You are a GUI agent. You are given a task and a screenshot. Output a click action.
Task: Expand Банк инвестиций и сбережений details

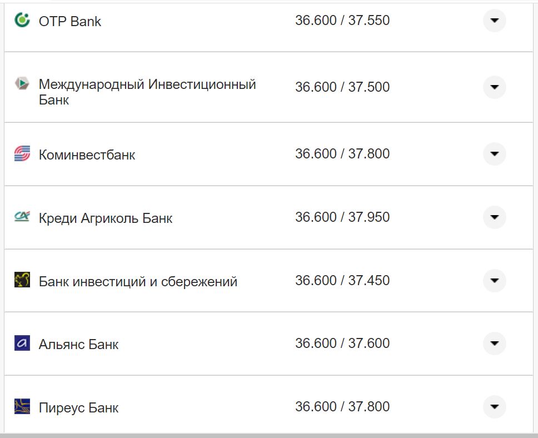click(x=494, y=281)
